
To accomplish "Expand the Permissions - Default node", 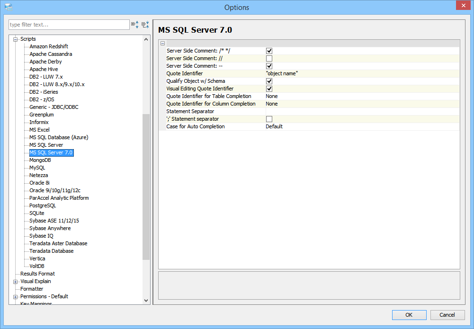I will click(15, 296).
